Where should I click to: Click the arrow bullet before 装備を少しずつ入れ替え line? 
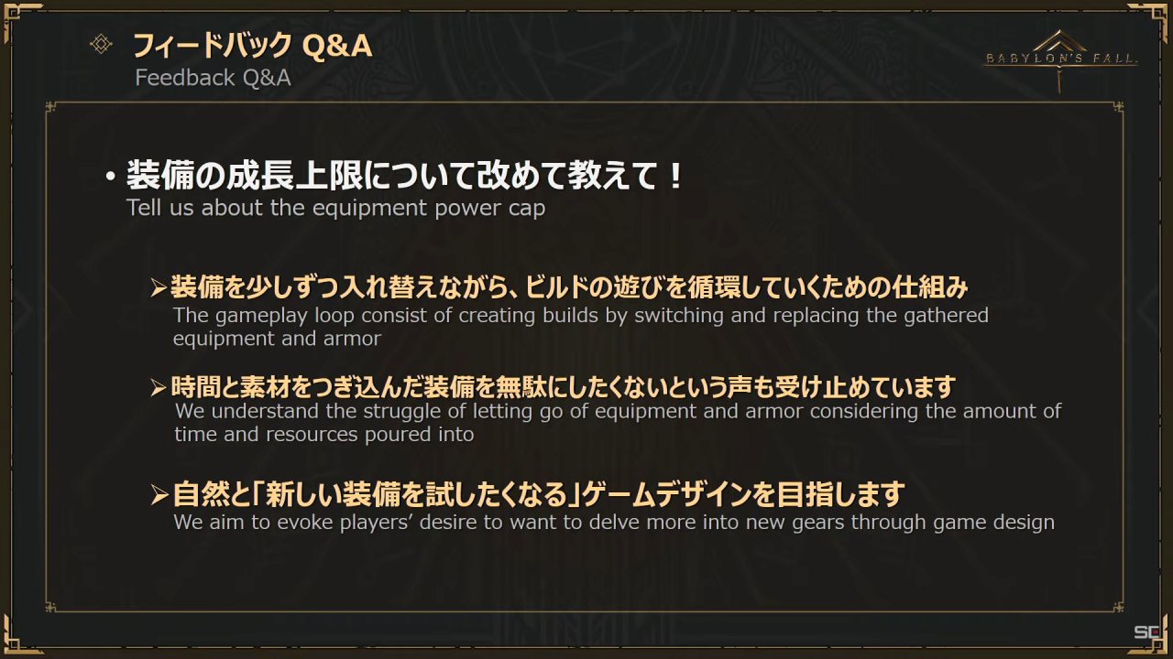[x=159, y=288]
